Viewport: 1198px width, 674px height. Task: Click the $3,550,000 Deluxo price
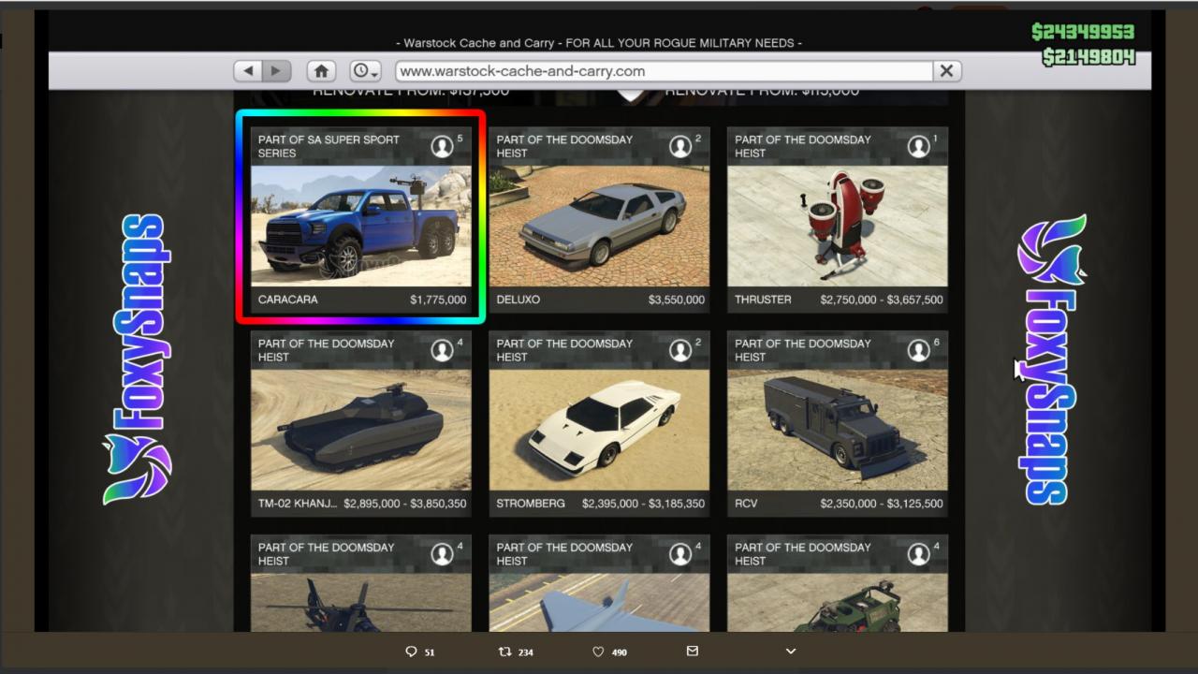[x=677, y=300]
